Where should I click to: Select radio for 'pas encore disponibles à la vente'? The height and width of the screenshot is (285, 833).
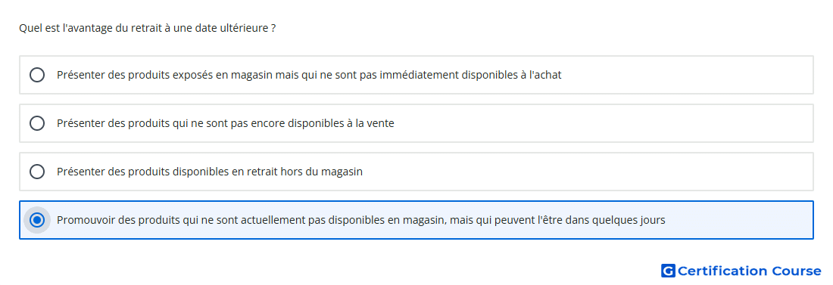[x=37, y=123]
